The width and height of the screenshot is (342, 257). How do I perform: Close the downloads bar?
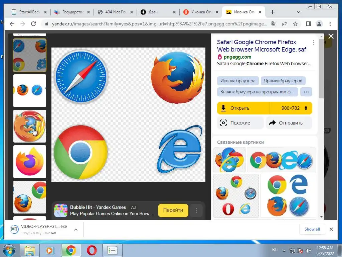pyautogui.click(x=331, y=229)
